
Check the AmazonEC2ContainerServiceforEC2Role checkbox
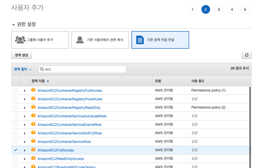(16, 133)
